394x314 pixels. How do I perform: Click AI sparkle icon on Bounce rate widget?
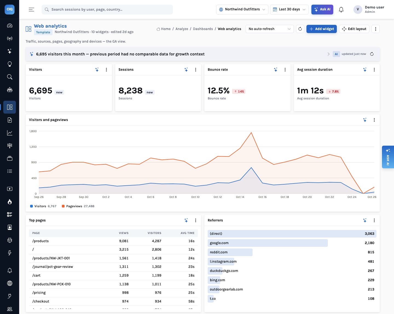click(x=276, y=70)
